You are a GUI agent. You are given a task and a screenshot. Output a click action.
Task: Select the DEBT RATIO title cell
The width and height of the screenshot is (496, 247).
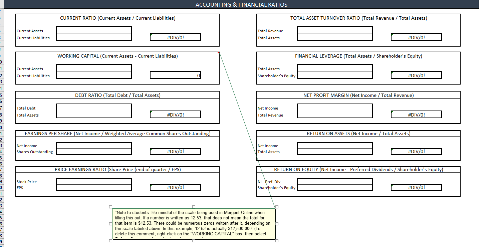[x=117, y=95]
